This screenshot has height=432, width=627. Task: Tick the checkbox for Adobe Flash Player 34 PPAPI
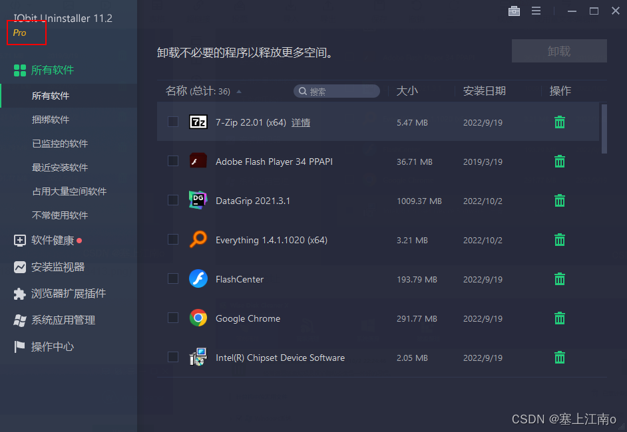(173, 161)
